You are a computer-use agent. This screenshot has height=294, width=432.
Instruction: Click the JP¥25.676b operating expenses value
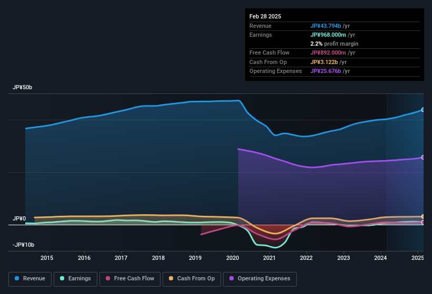(x=326, y=71)
